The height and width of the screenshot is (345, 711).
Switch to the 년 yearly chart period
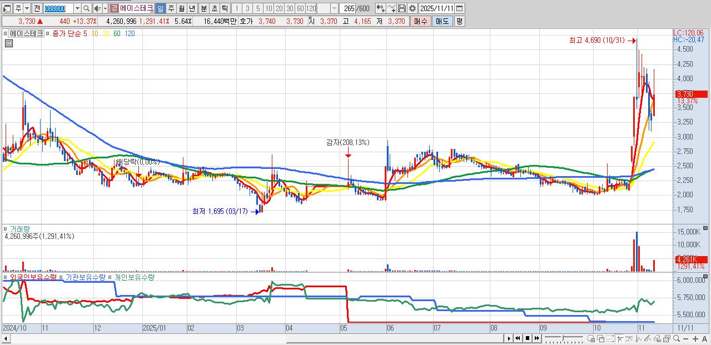pos(192,8)
